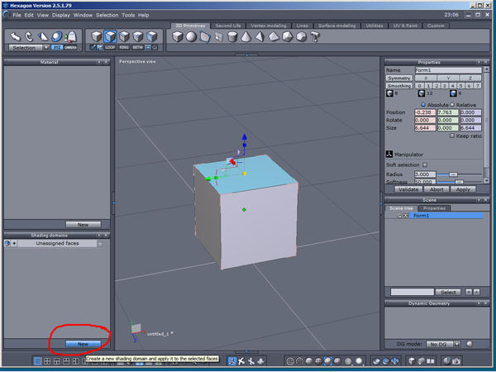The width and height of the screenshot is (496, 372).
Task: Open Unassigned faces arrow at right
Action: [100, 244]
